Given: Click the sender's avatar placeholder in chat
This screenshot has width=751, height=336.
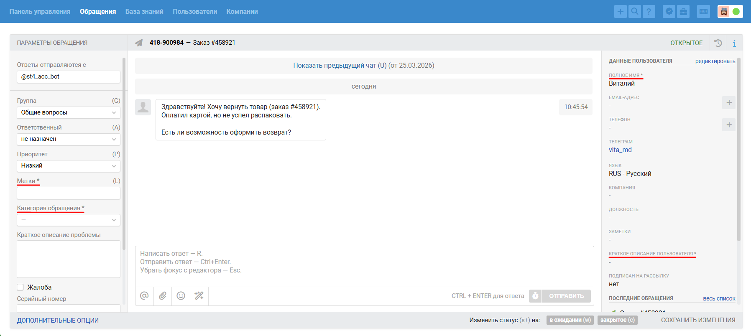Looking at the screenshot, I should (143, 107).
